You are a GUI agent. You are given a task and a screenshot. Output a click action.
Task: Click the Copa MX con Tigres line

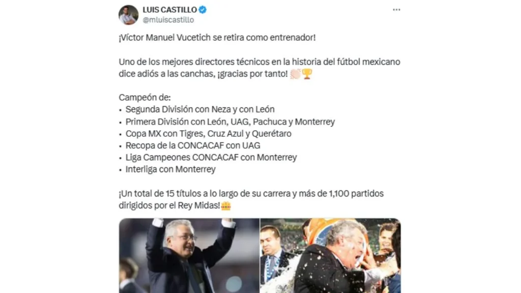[x=208, y=134]
